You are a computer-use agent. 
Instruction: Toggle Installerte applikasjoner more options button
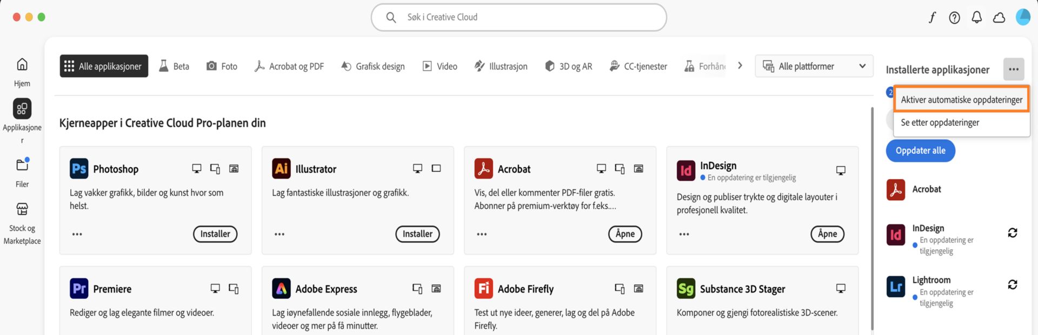coord(1014,69)
